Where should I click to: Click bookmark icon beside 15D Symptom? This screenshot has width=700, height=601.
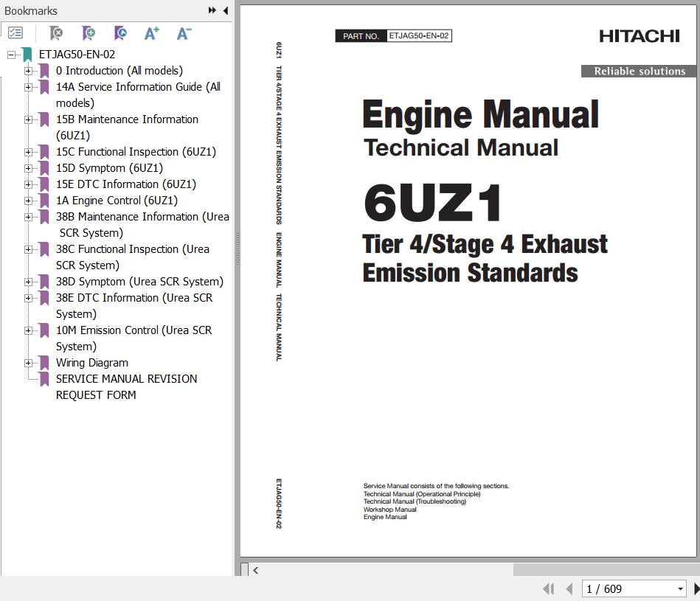[44, 168]
